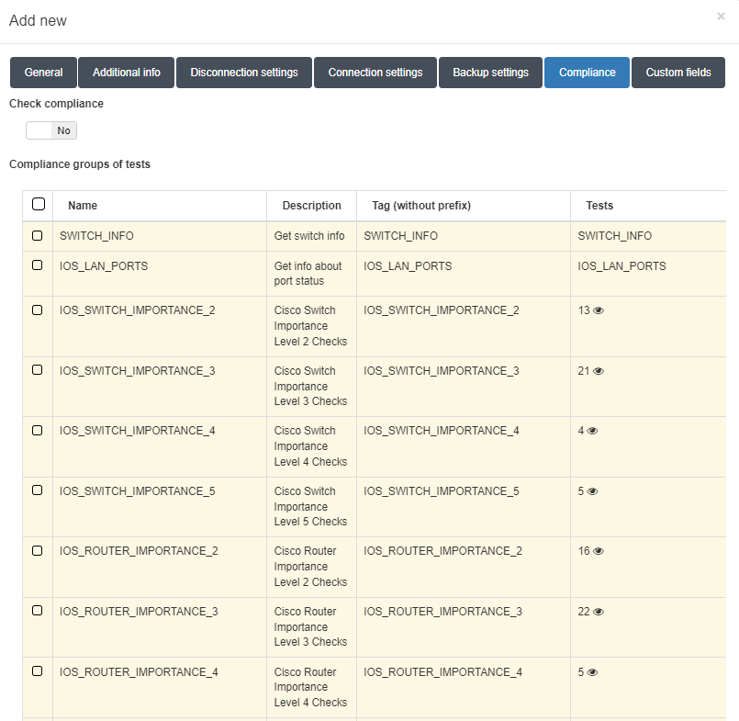Tick the select-all header checkbox
Screen dimensions: 739x721
[x=39, y=204]
